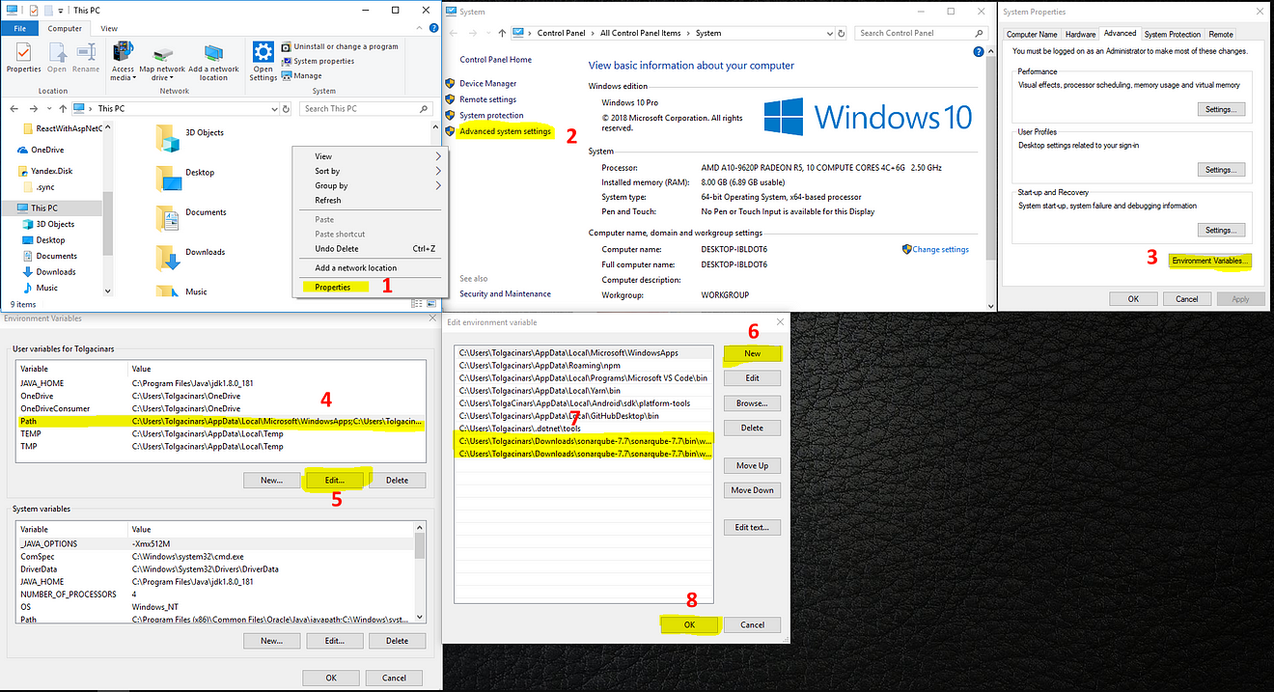Click Control Panel Home link

point(495,60)
